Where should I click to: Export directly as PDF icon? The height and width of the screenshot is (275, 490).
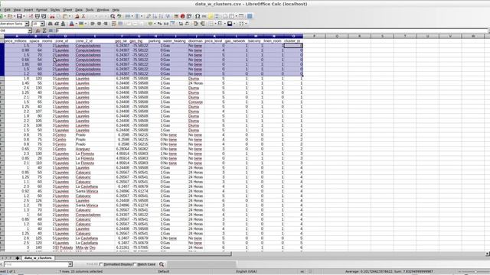[x=31, y=16]
